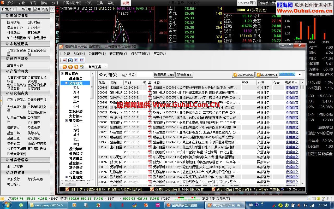334x209 pixels.
Task: Open new_jyexp folder on the taskbar
Action: pos(48,205)
